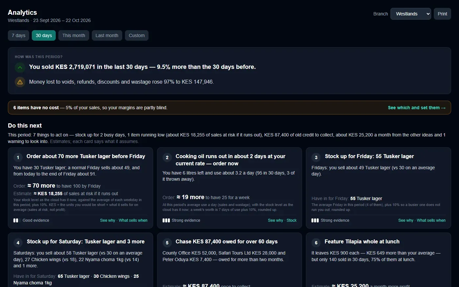Click the yellow warning triangle icon
Screen dimensions: 459x287
(20, 82)
